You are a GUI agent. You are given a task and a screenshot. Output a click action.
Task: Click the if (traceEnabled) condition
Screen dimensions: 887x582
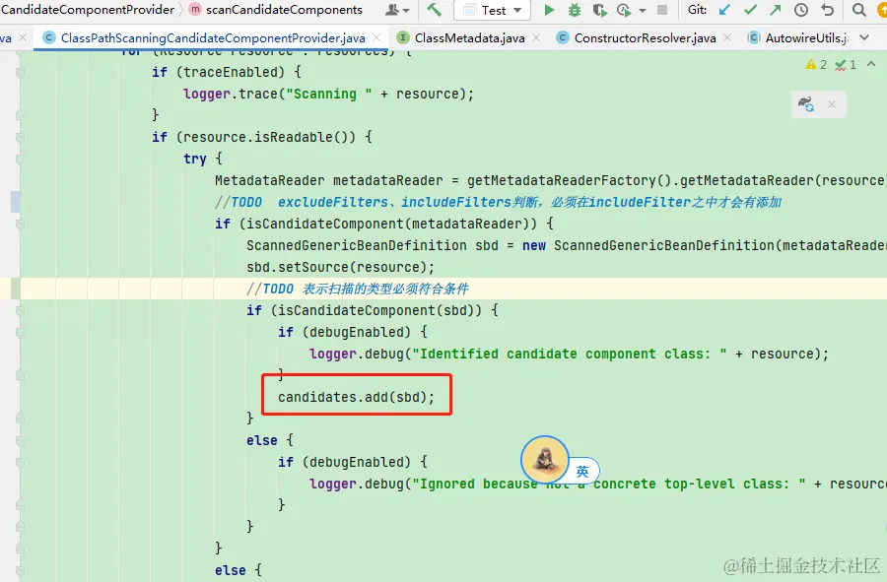227,72
